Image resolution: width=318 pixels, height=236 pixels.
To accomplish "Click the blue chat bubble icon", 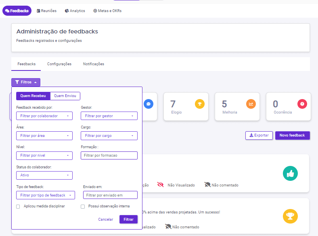I will (x=149, y=104).
